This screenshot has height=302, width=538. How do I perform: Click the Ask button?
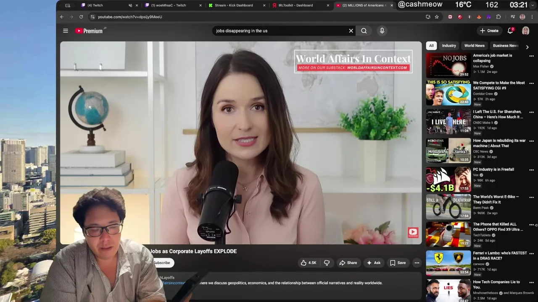point(374,263)
